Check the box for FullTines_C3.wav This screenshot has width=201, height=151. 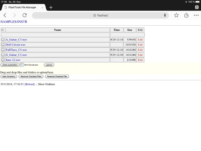3,50
